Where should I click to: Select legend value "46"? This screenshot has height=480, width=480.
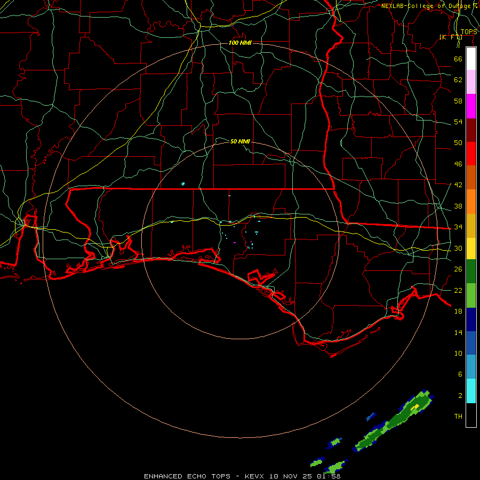click(458, 164)
